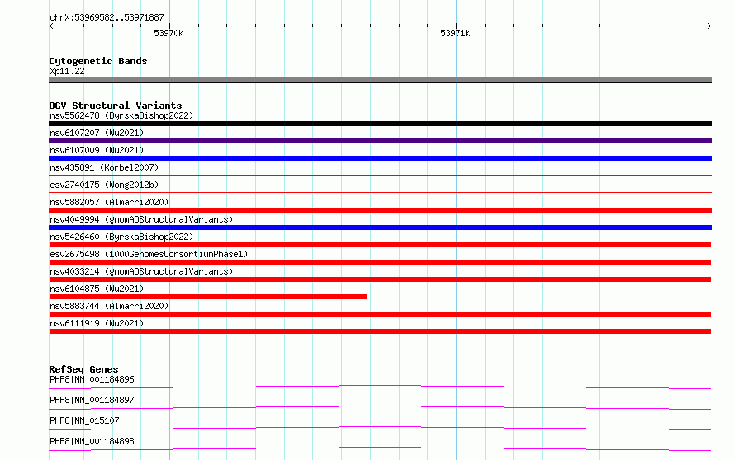Select the Cytogenetic Bands track title
This screenshot has width=735, height=460.
(x=98, y=61)
